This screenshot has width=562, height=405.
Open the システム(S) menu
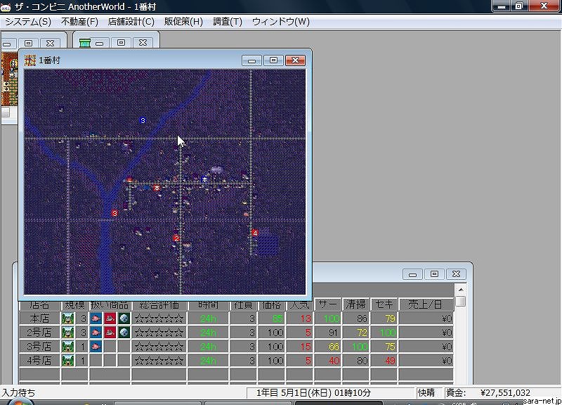28,22
